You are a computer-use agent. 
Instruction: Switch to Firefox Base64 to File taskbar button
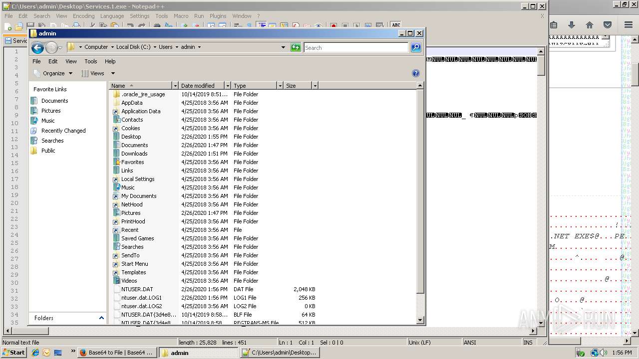tap(118, 353)
